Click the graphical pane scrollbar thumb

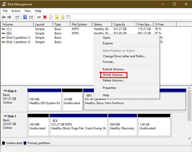189,105
